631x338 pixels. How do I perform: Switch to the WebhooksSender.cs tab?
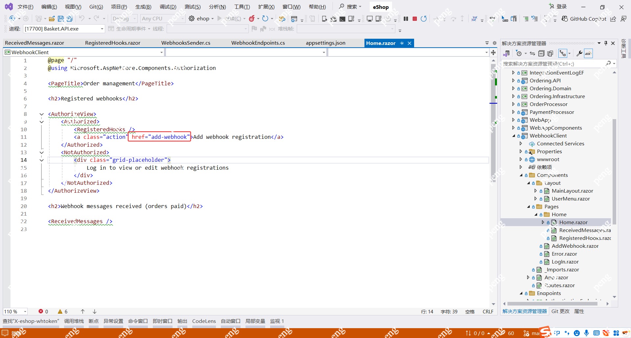click(x=186, y=43)
